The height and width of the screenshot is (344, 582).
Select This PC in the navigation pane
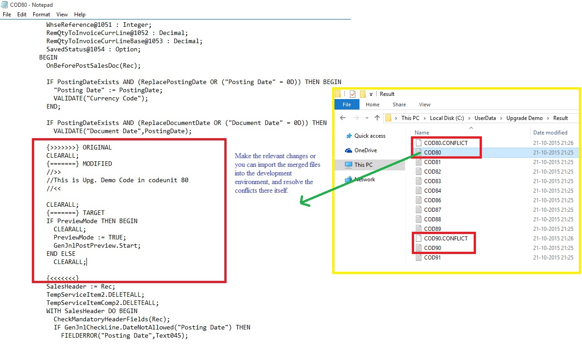tap(363, 165)
